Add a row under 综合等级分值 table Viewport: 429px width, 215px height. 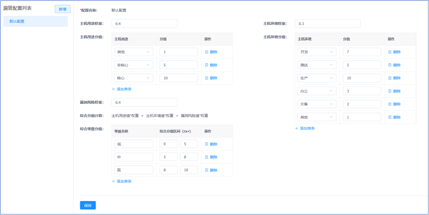(x=122, y=181)
